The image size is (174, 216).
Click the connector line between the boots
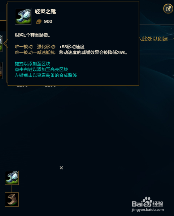[x=12, y=188]
